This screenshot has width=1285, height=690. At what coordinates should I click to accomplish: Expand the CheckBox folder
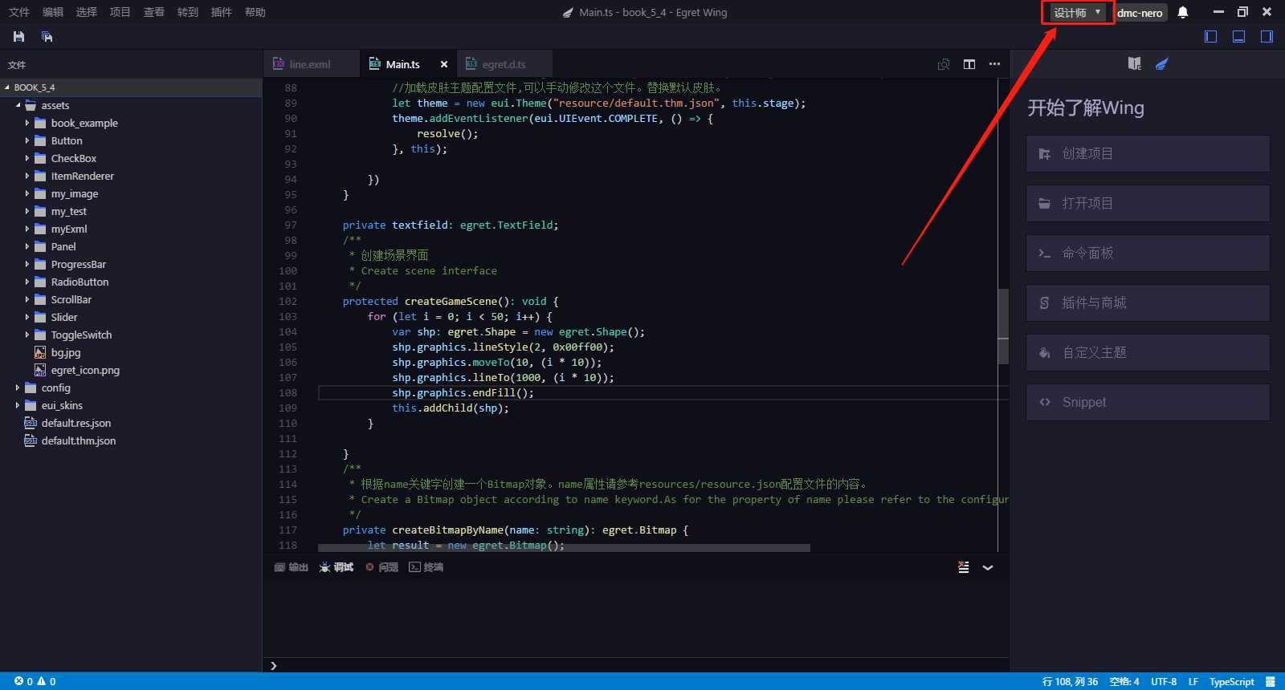(x=27, y=158)
